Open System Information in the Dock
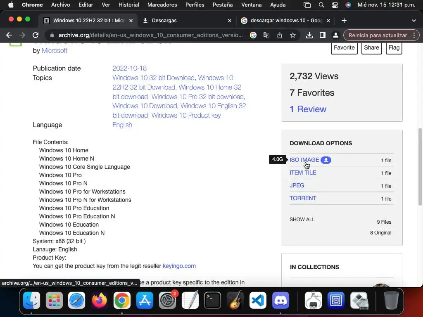This screenshot has height=317, width=423. (313, 300)
